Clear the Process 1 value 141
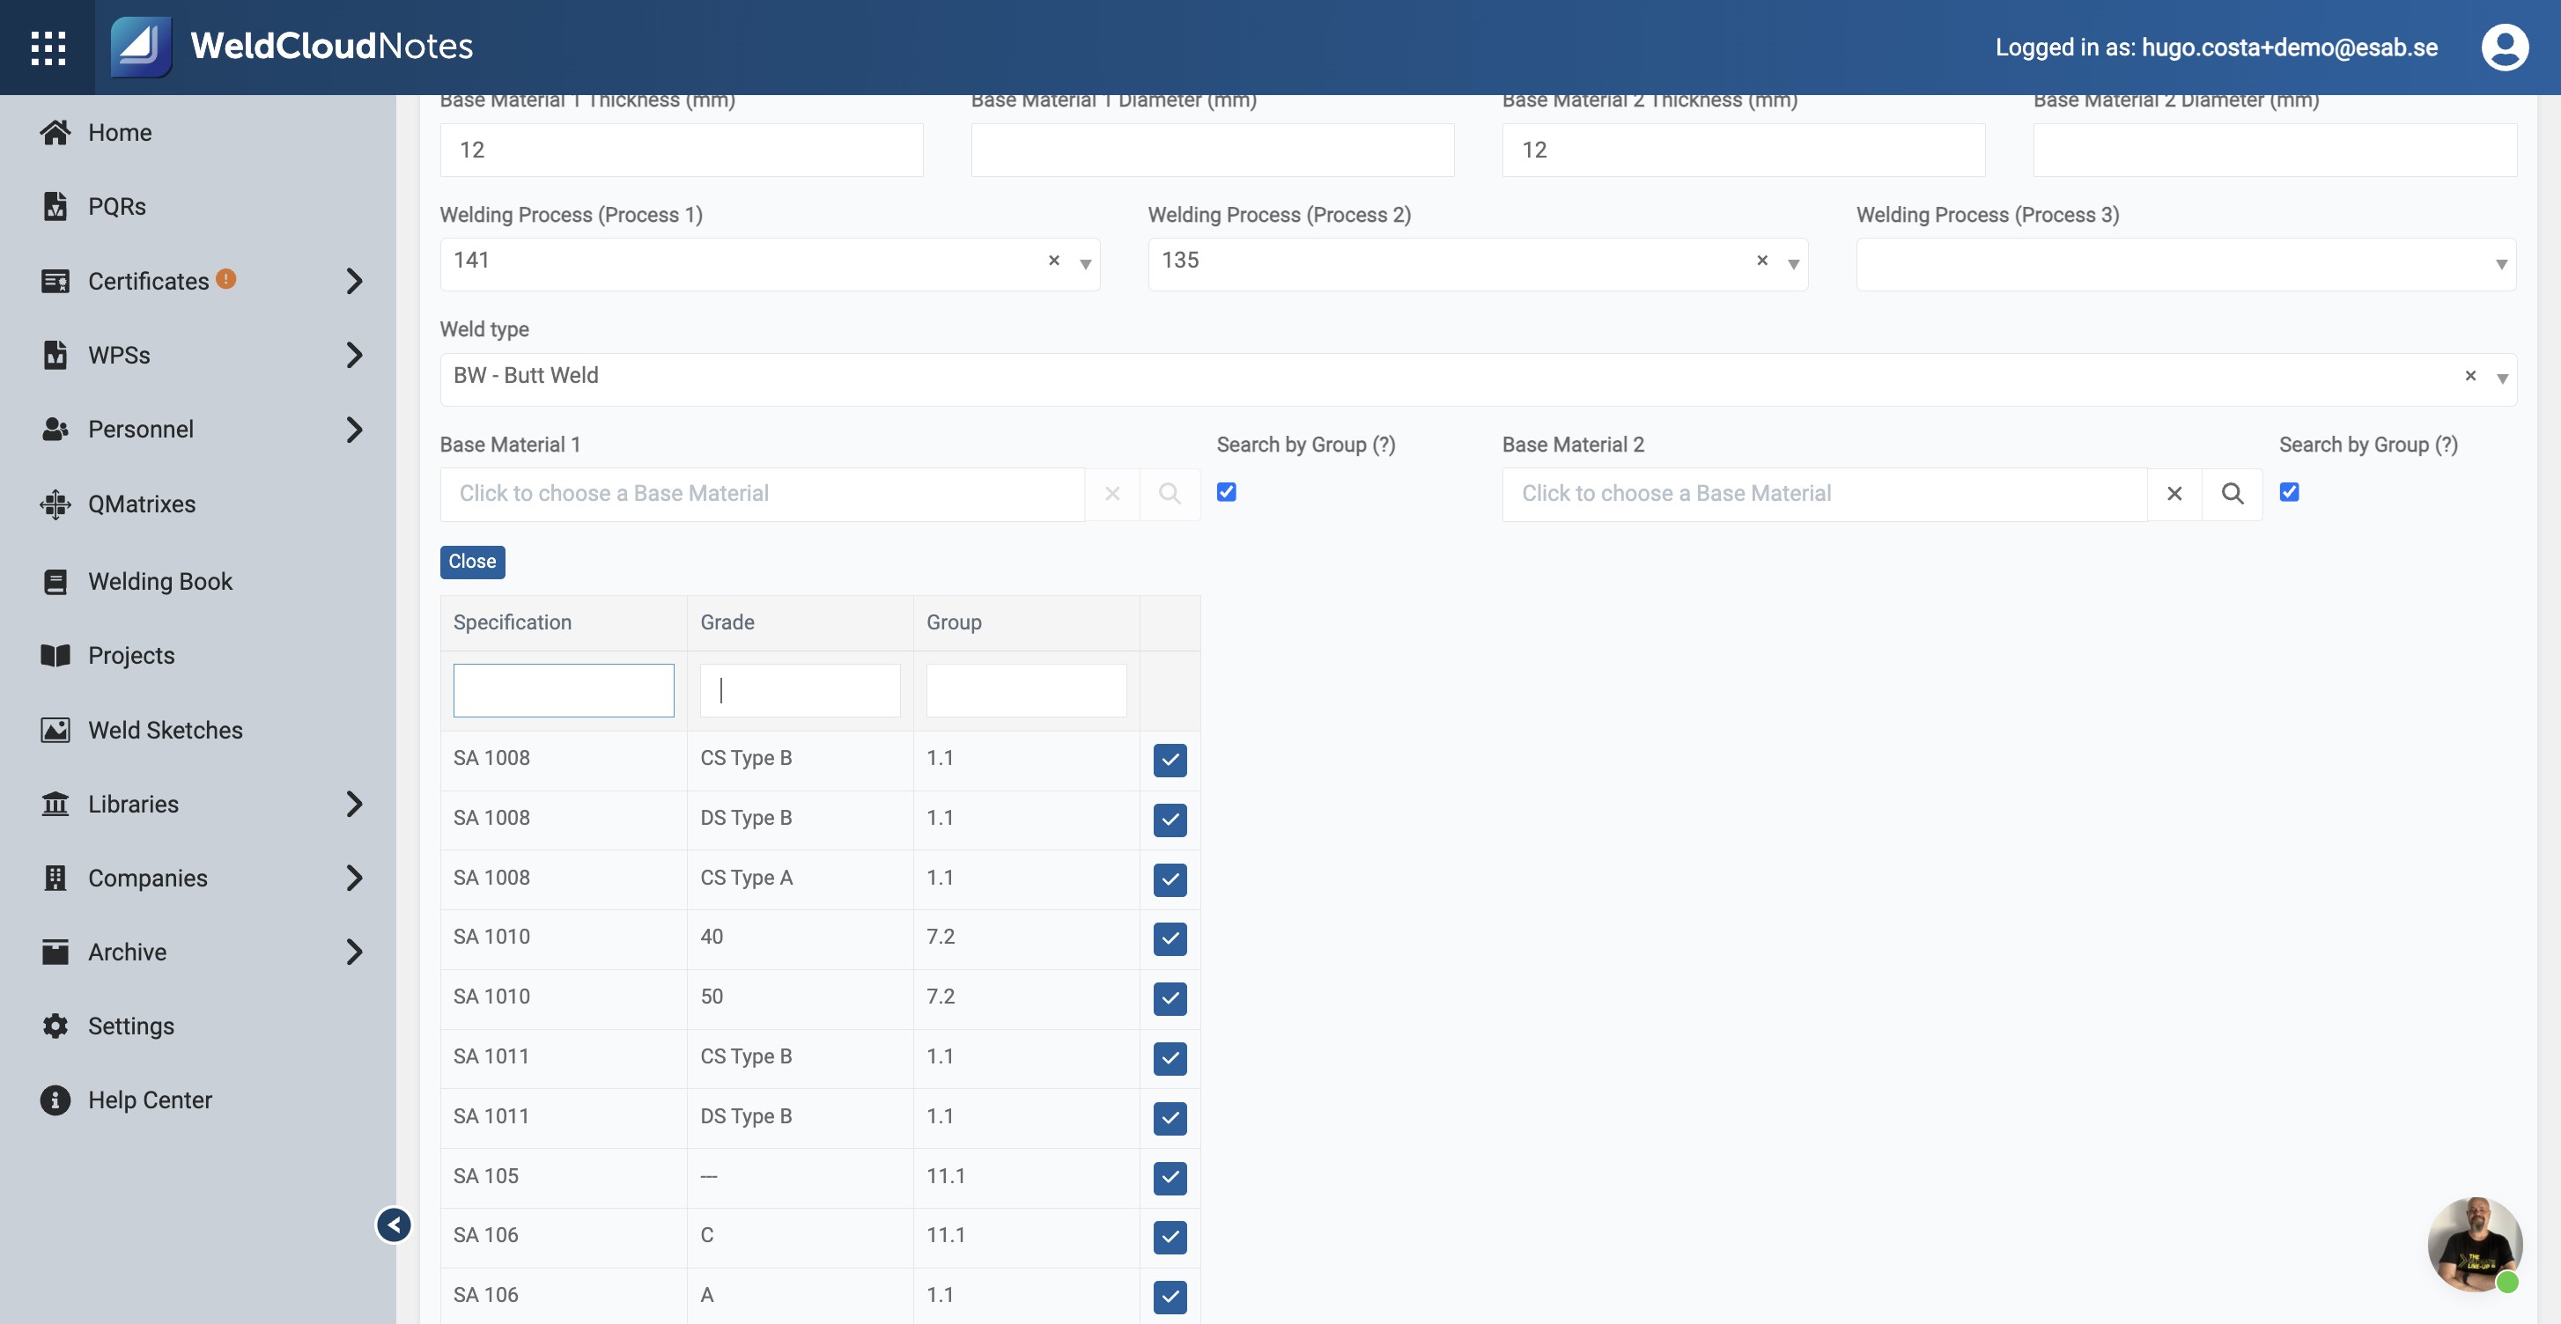 coord(1054,261)
